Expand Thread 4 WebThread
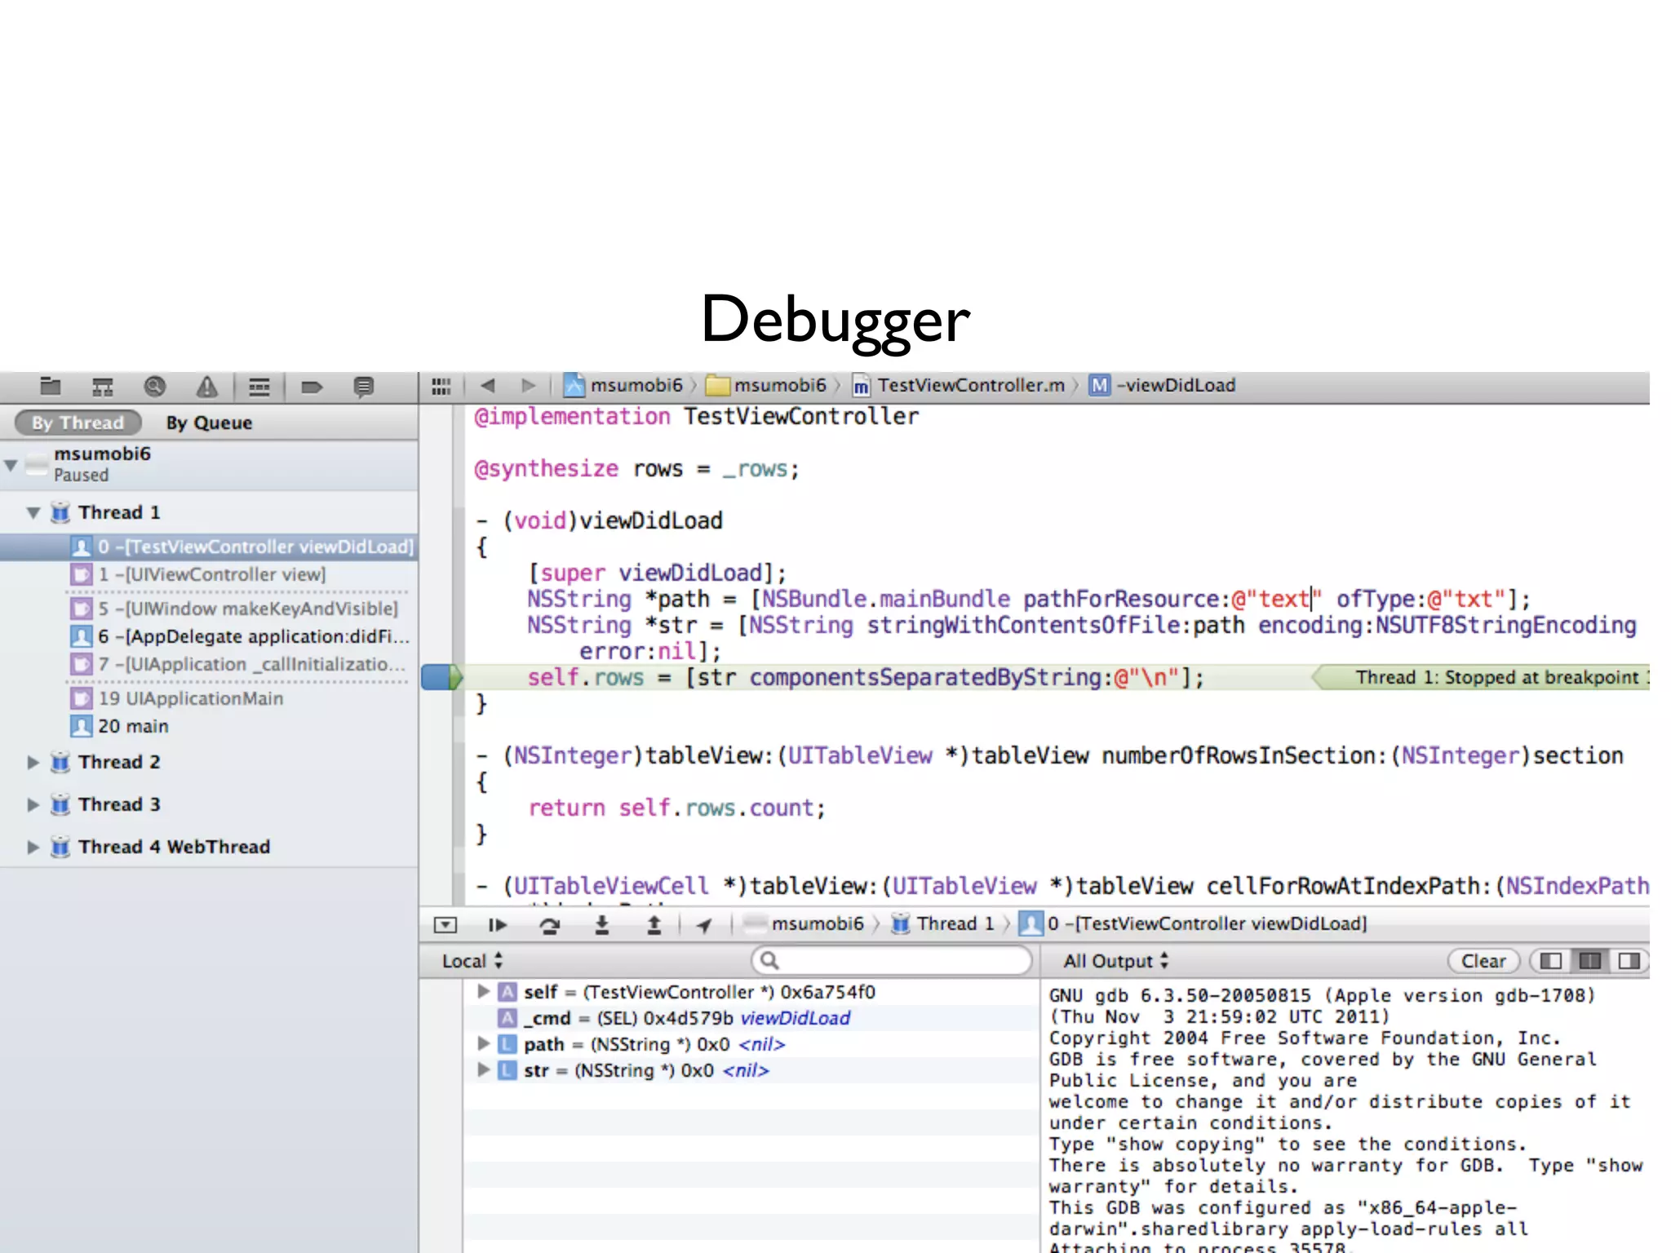The height and width of the screenshot is (1253, 1671). click(33, 847)
